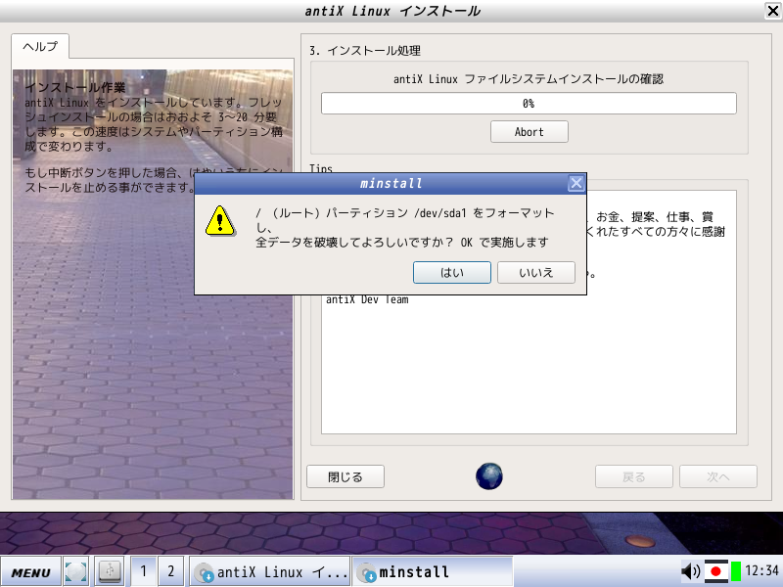783x587 pixels.
Task: Click the disabled 戻る button
Action: 633,476
